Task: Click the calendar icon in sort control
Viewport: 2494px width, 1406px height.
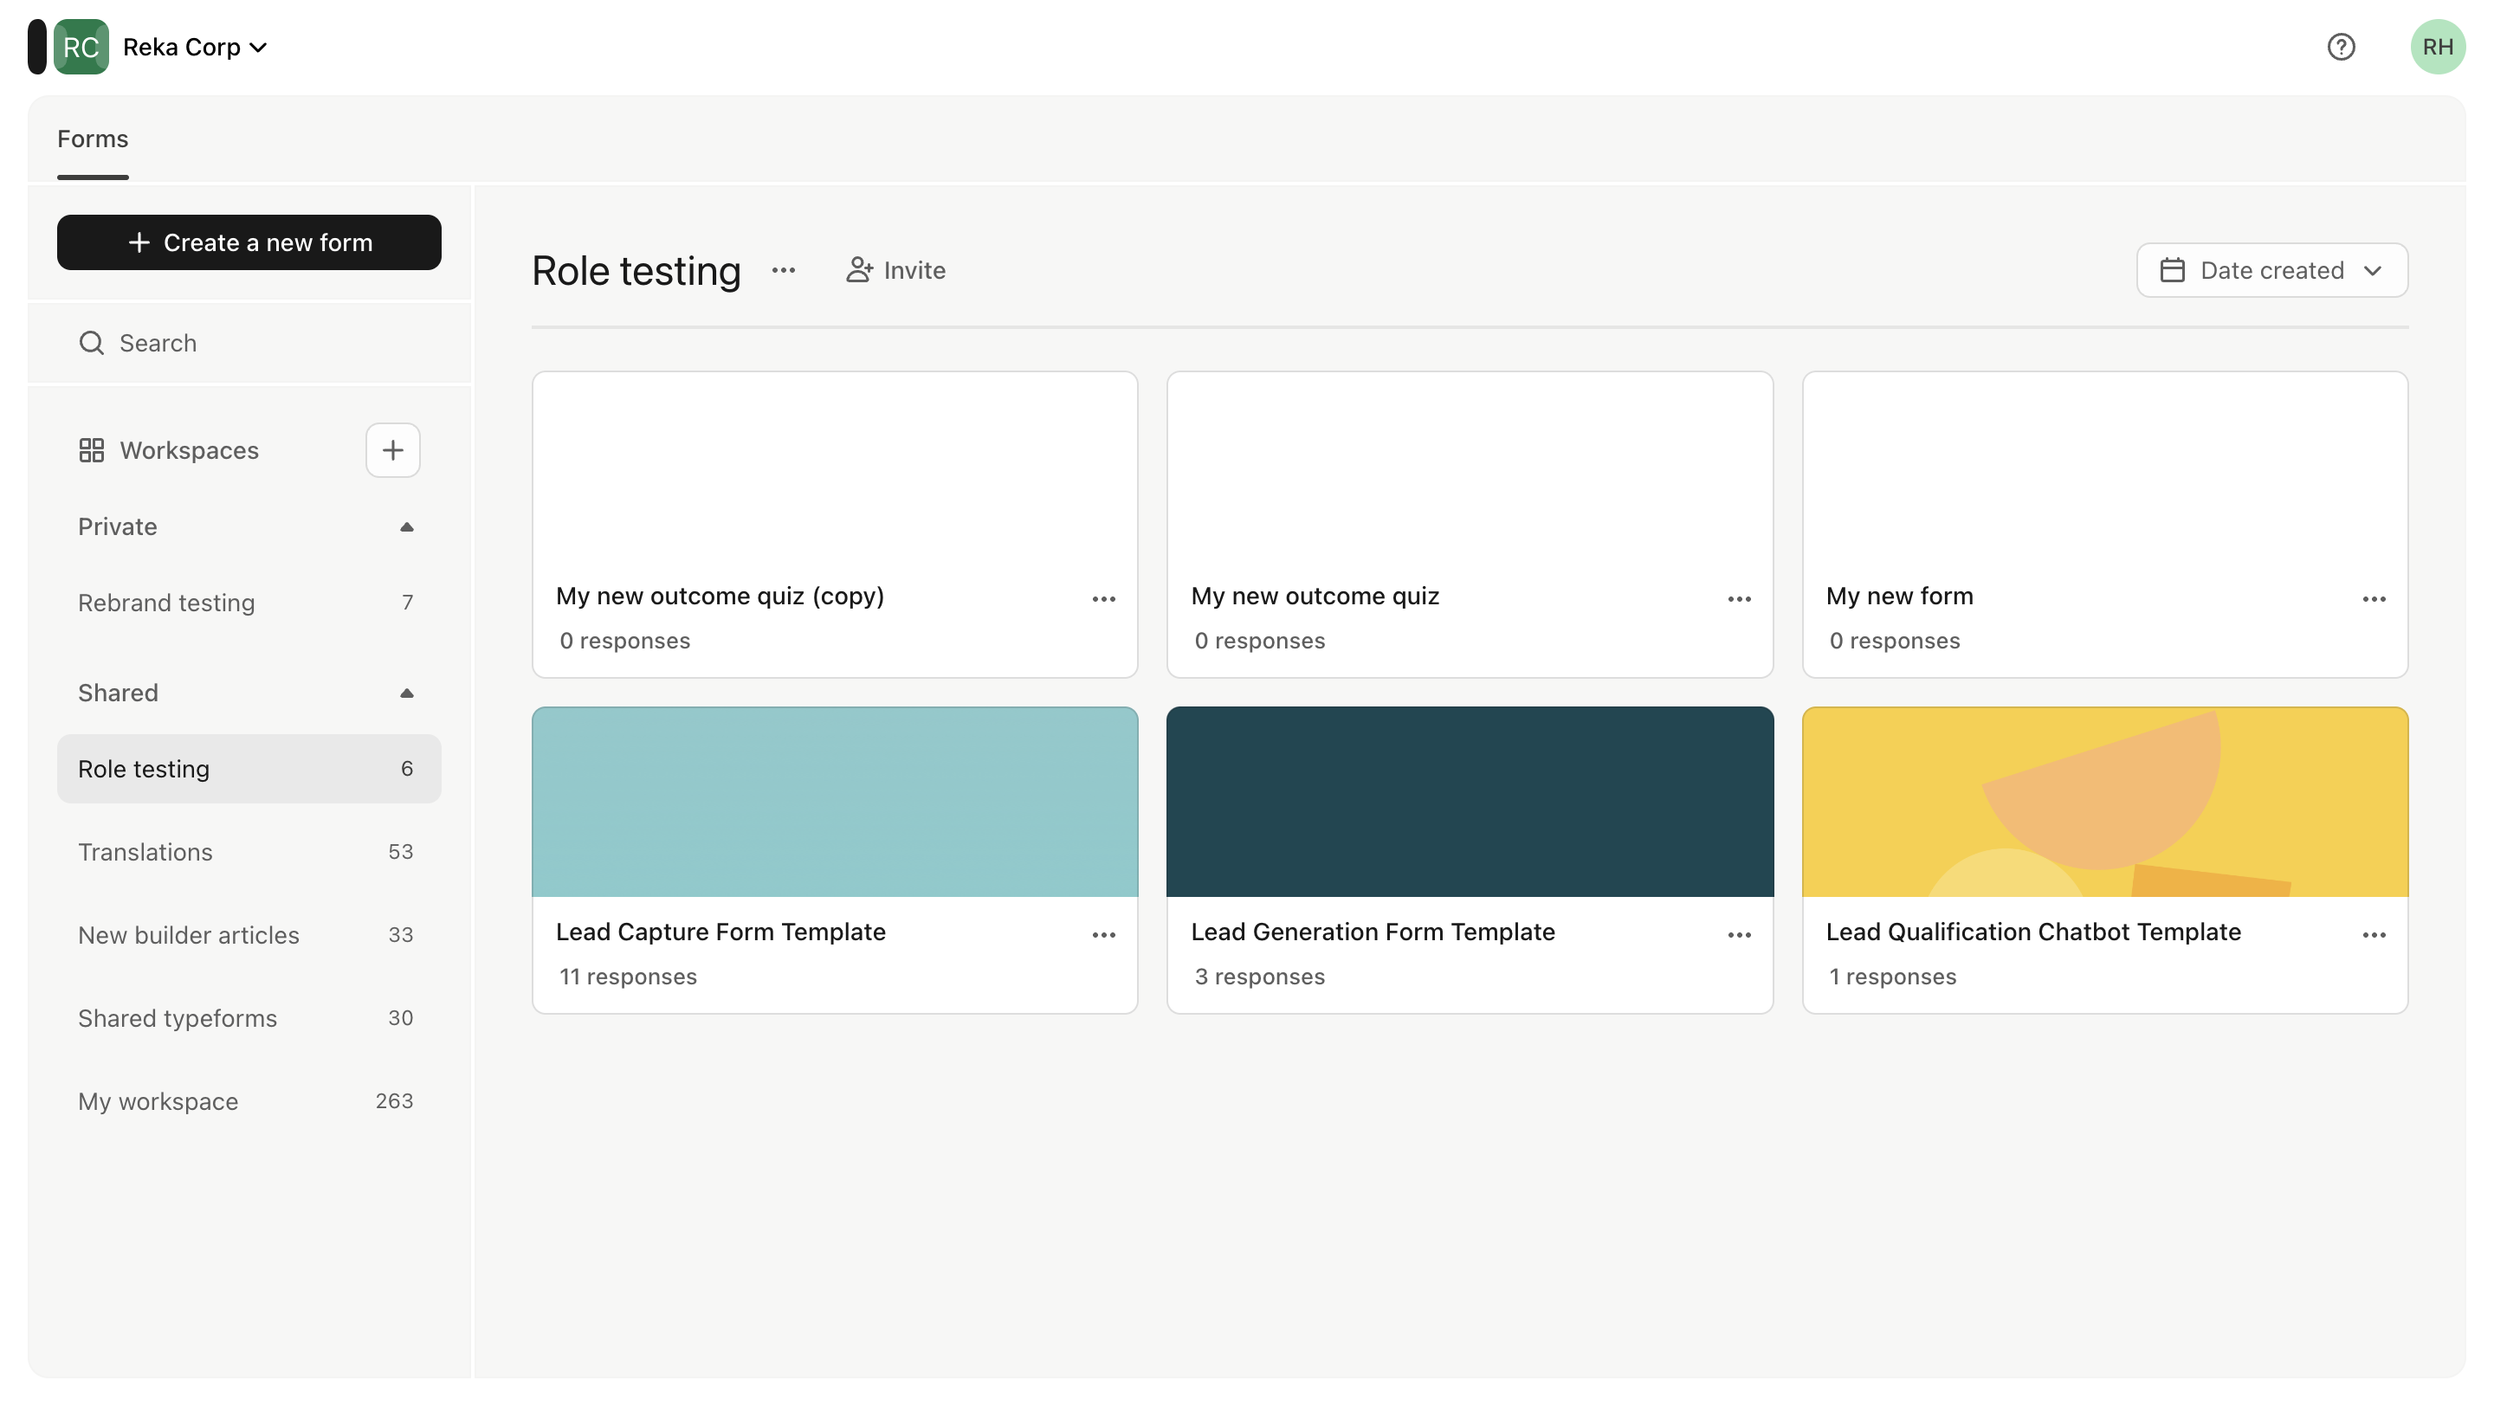Action: tap(2172, 270)
